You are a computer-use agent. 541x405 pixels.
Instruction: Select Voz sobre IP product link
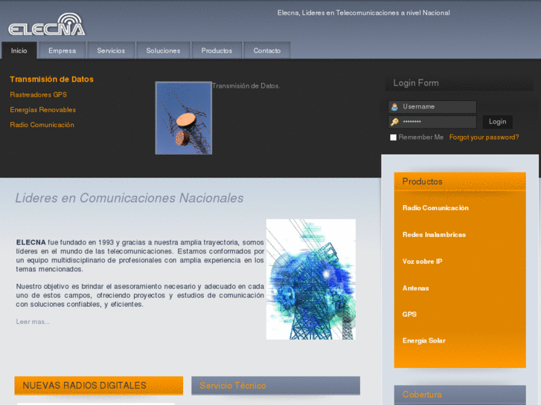coord(423,262)
